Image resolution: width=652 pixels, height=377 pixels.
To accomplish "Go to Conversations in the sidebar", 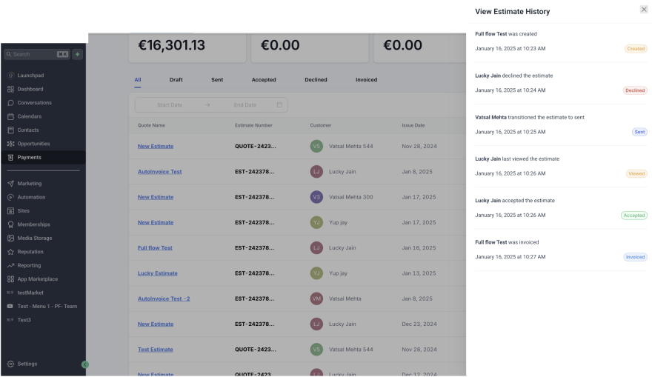I will pyautogui.click(x=34, y=103).
